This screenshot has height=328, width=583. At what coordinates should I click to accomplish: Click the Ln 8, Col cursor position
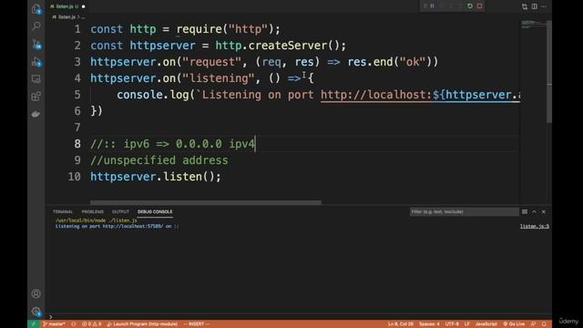click(x=401, y=324)
